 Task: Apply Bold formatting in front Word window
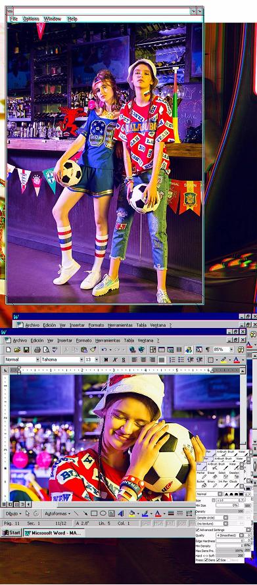tap(106, 360)
